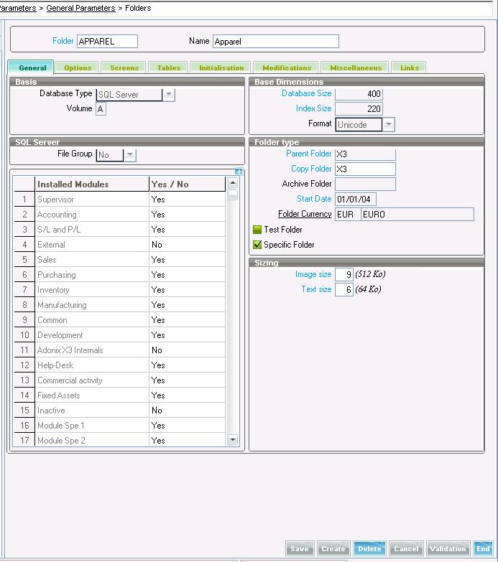Open the Database Type dropdown
The width and height of the screenshot is (498, 562).
169,95
